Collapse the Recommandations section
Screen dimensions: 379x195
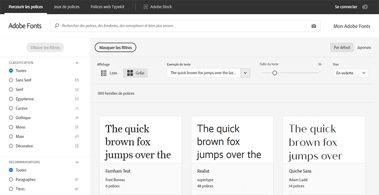click(77, 162)
